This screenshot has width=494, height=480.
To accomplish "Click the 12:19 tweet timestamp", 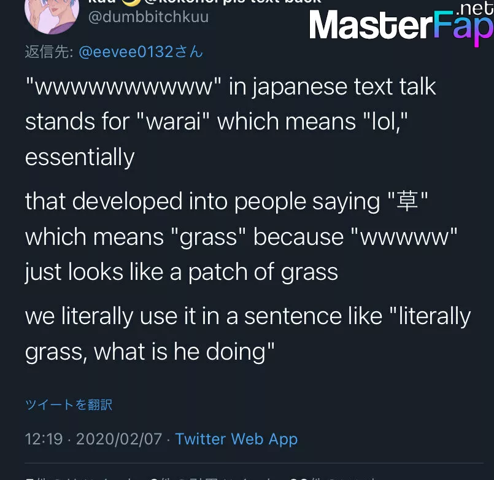I will [44, 439].
